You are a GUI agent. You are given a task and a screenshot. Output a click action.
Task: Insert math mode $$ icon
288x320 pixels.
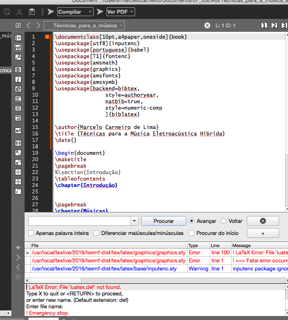[18, 143]
